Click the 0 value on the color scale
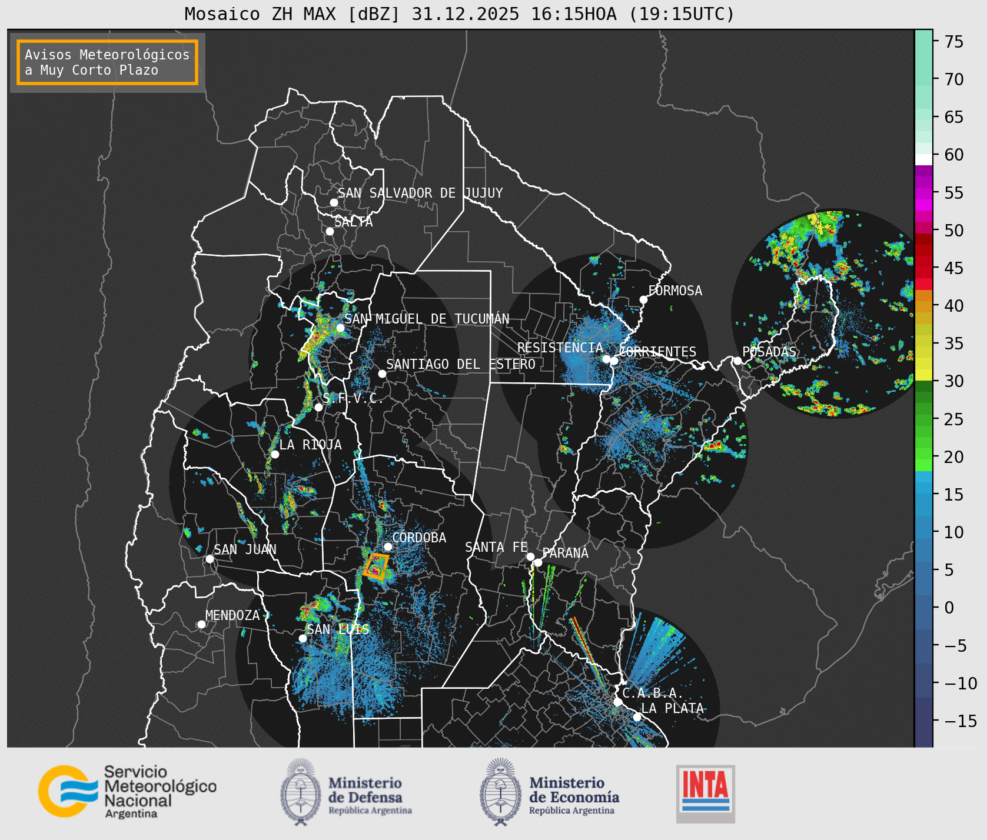This screenshot has height=840, width=987. pos(949,608)
